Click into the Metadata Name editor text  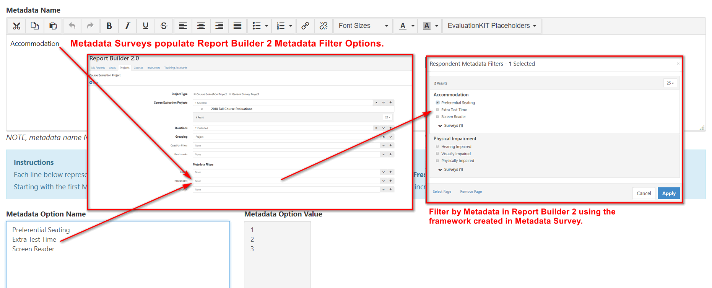point(34,44)
